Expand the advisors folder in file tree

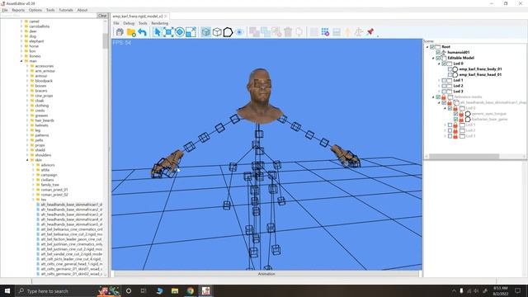pyautogui.click(x=33, y=165)
